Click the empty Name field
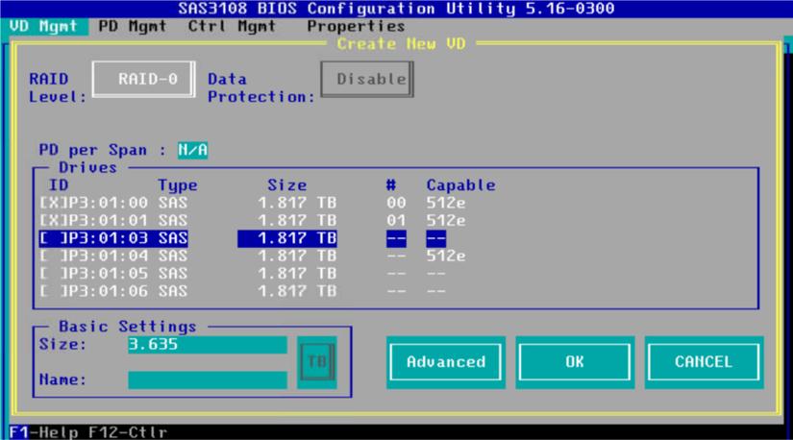This screenshot has width=793, height=440. [x=208, y=379]
